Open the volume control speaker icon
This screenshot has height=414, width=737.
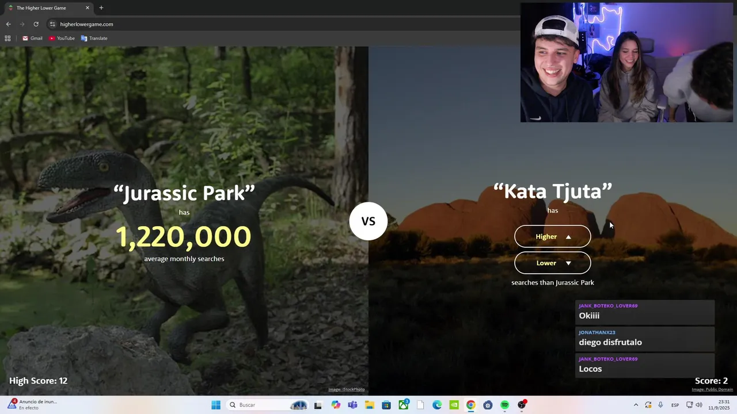(x=699, y=405)
